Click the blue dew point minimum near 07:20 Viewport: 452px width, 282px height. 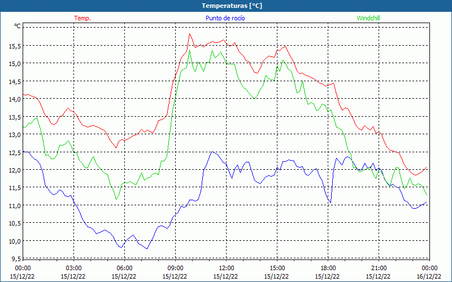[147, 249]
